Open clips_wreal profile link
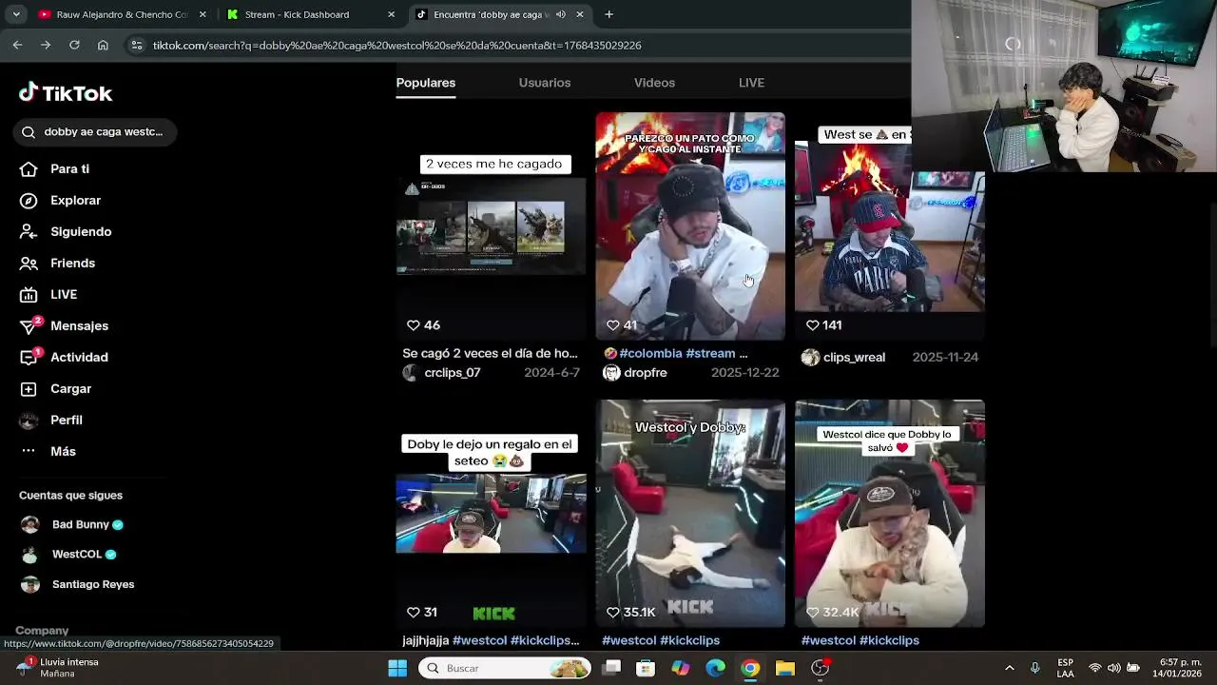This screenshot has width=1217, height=685. (854, 358)
